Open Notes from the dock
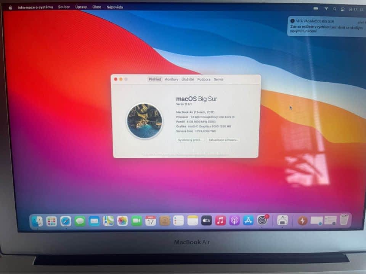366x274 pixels. pyautogui.click(x=193, y=220)
